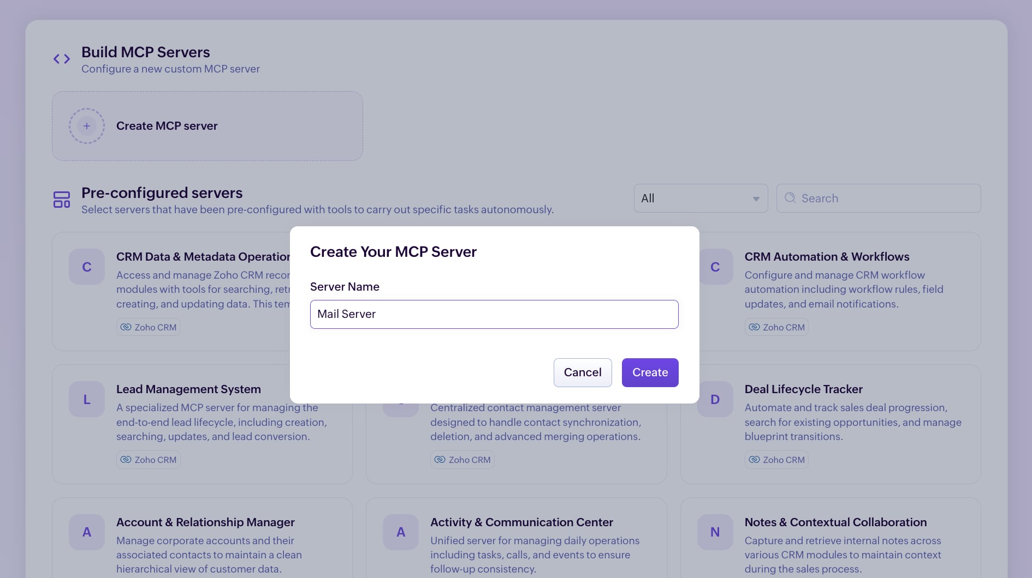Click the Pre-configured servers layout icon

[x=62, y=200]
